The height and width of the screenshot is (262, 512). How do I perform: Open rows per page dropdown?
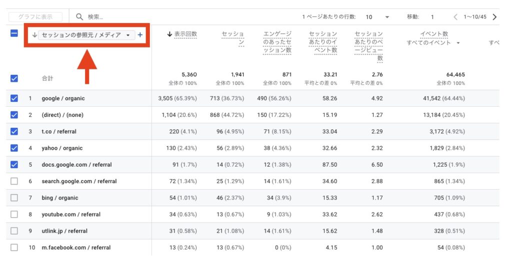(377, 17)
